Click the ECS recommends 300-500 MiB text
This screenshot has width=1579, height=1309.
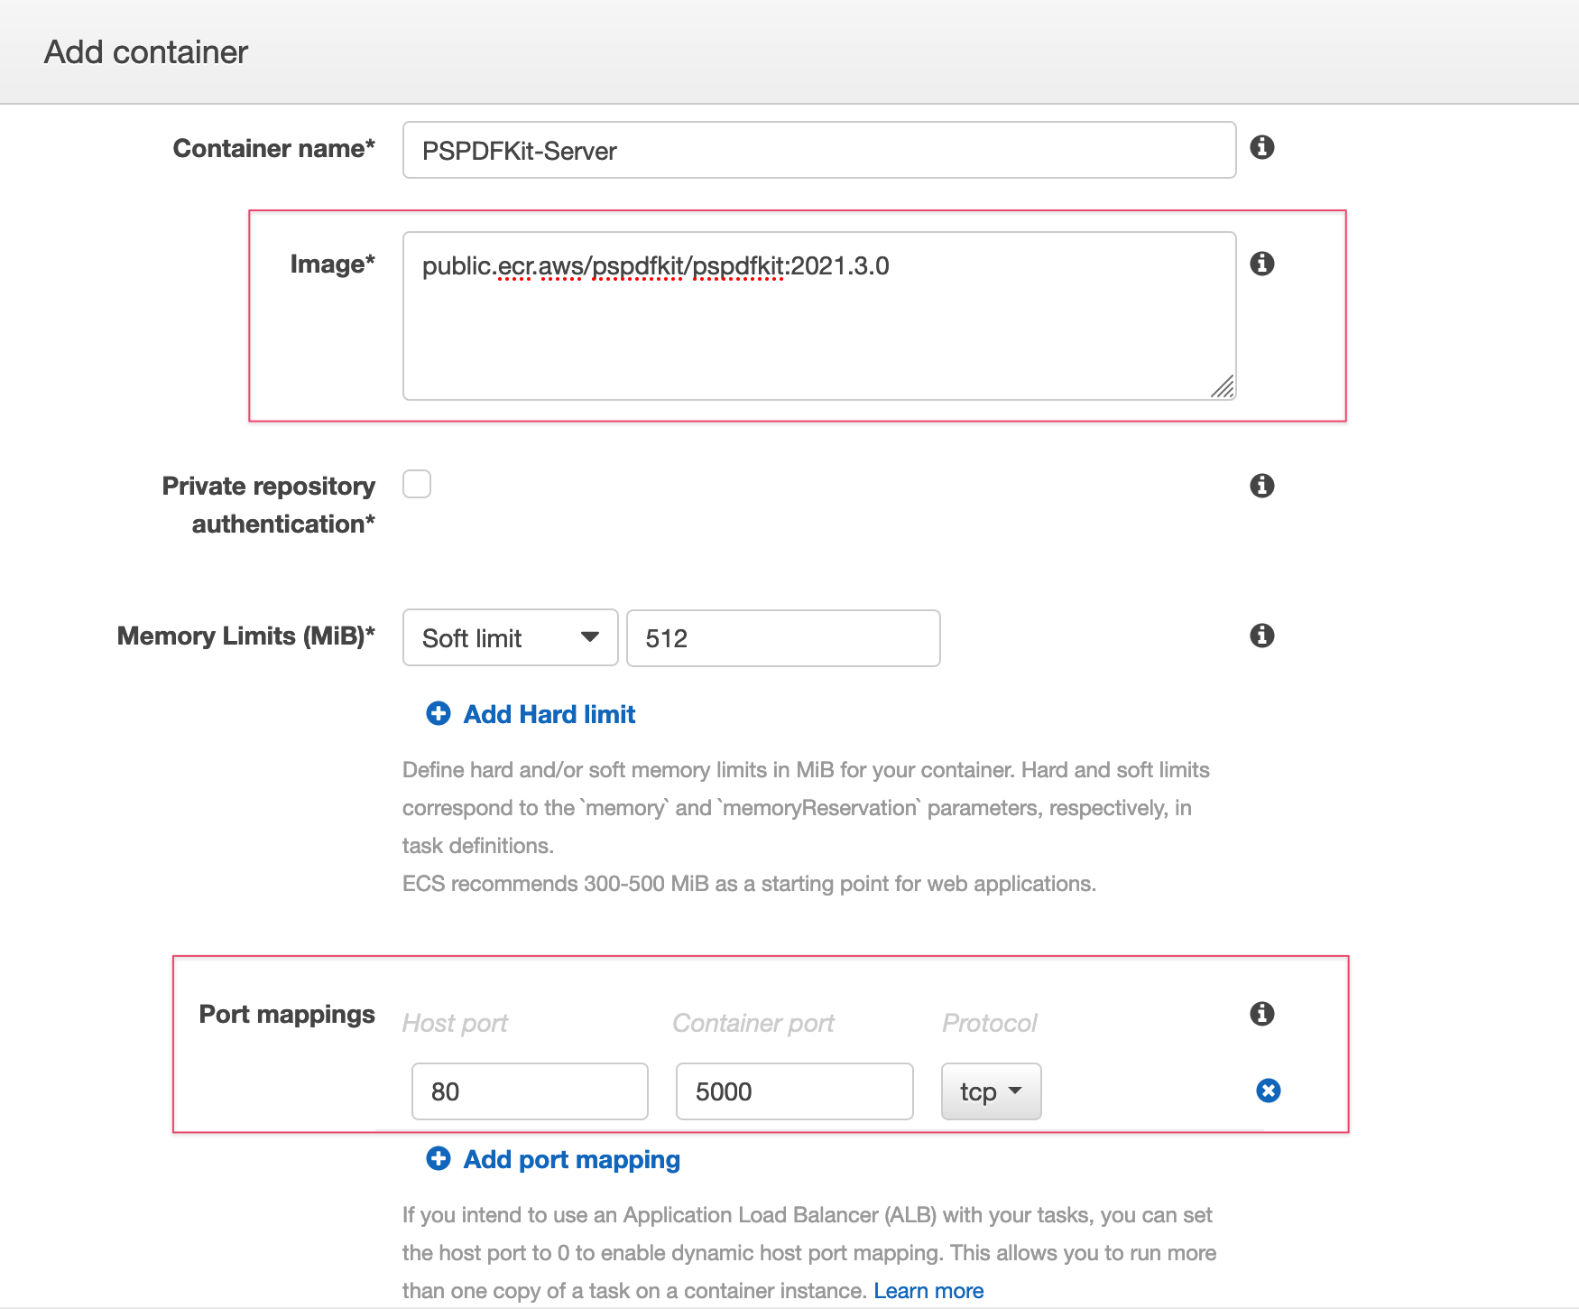(x=749, y=884)
